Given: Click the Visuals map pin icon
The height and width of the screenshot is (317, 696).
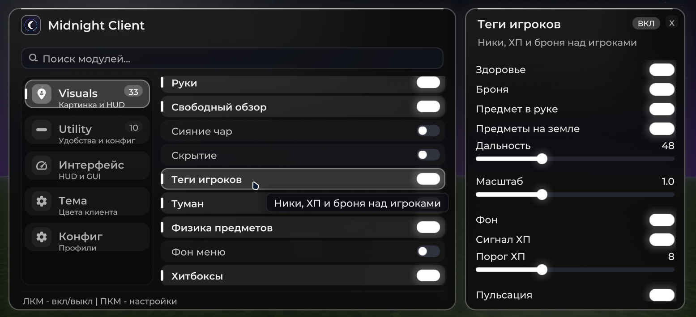Looking at the screenshot, I should tap(42, 94).
